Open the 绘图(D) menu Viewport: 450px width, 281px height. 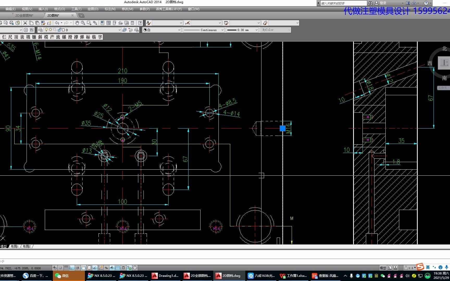point(93,9)
